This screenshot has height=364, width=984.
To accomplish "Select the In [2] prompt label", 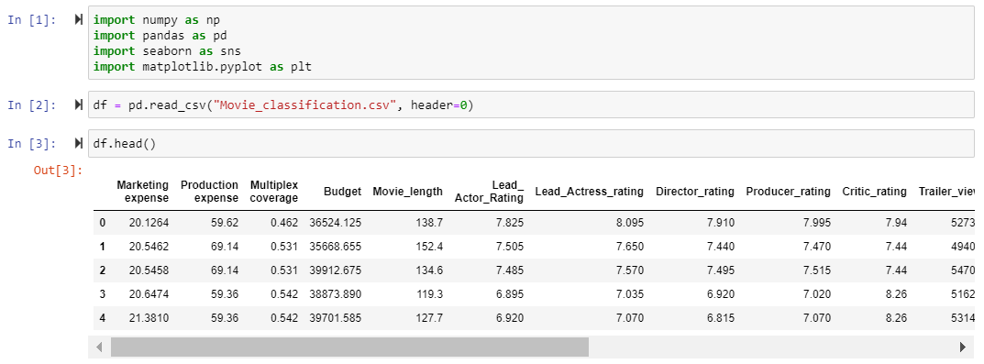I will coord(32,105).
